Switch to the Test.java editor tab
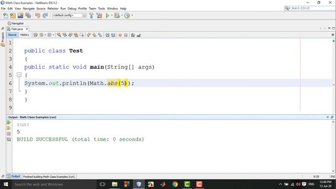The image size is (336, 189). (x=17, y=29)
